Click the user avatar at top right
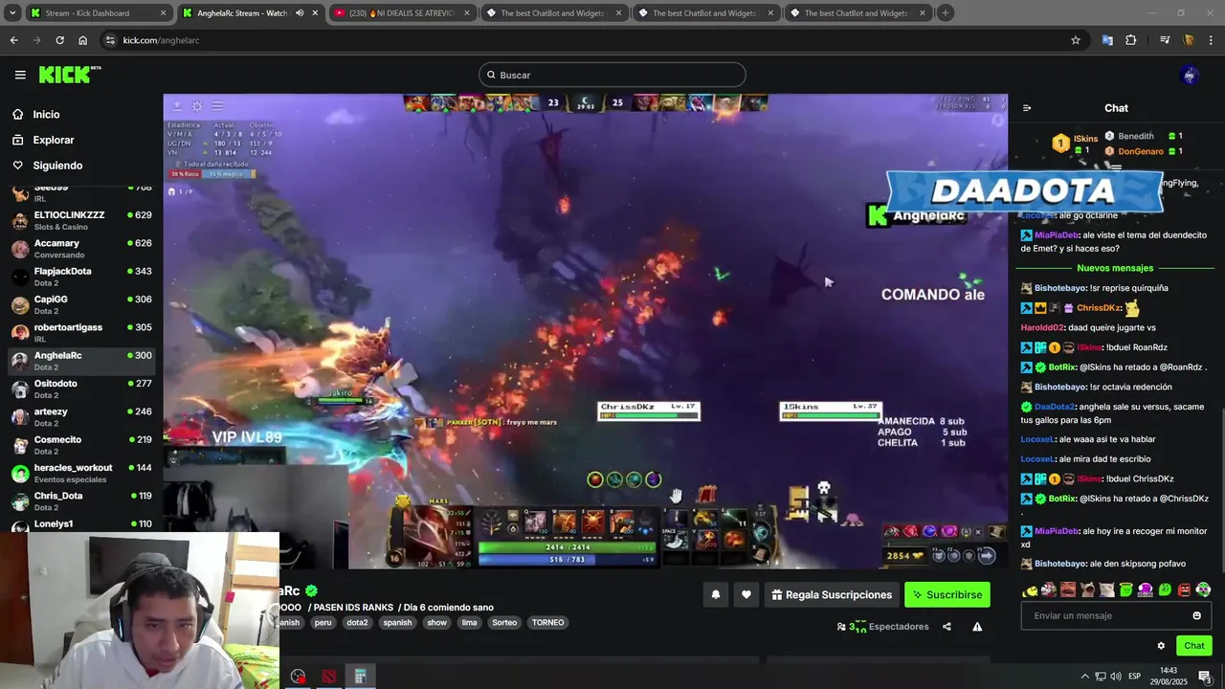This screenshot has height=689, width=1225. tap(1190, 75)
